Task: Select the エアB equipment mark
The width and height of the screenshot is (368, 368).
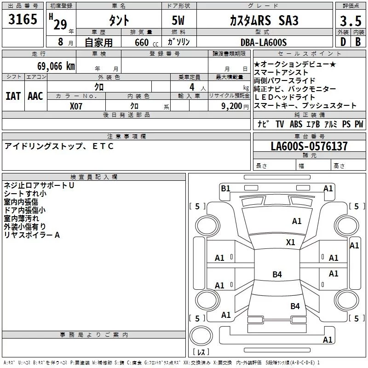Action: (313, 124)
